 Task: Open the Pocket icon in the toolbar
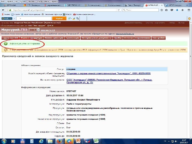pyautogui.click(x=172, y=10)
